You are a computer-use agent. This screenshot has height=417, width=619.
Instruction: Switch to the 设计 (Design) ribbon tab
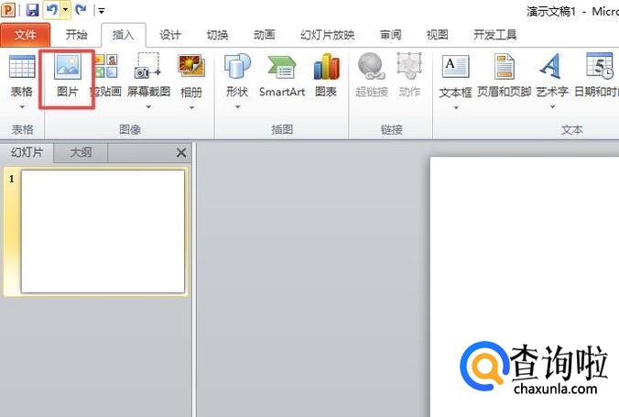point(170,35)
